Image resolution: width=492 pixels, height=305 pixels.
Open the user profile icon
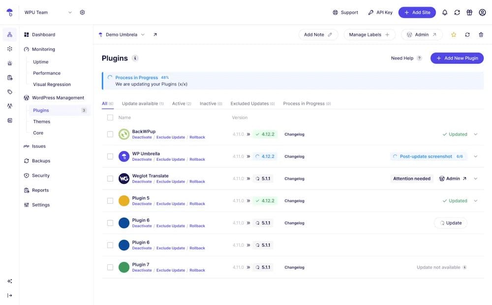tap(482, 13)
